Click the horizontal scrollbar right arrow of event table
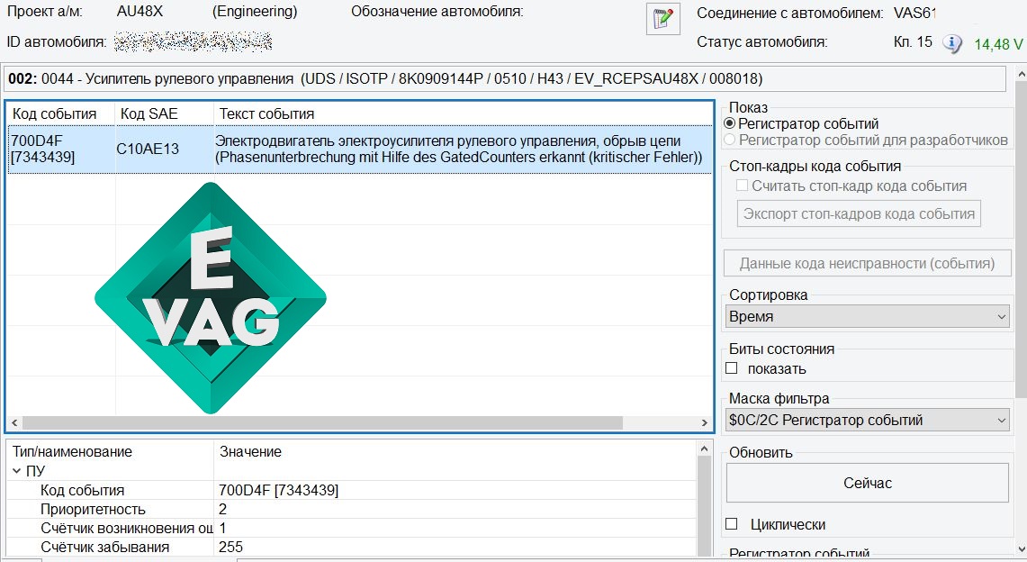The height and width of the screenshot is (562, 1027). coord(705,423)
